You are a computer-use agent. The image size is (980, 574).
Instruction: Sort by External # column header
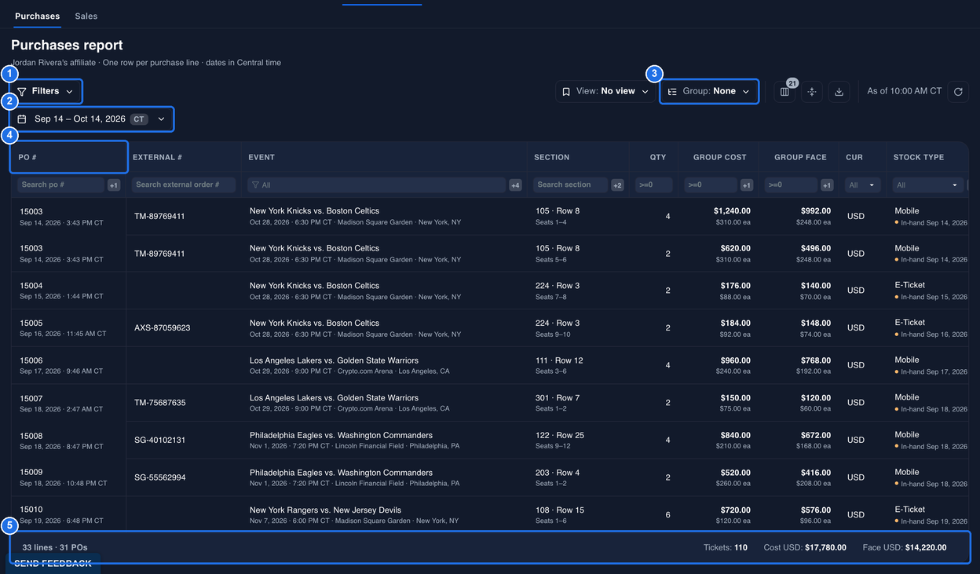(183, 157)
